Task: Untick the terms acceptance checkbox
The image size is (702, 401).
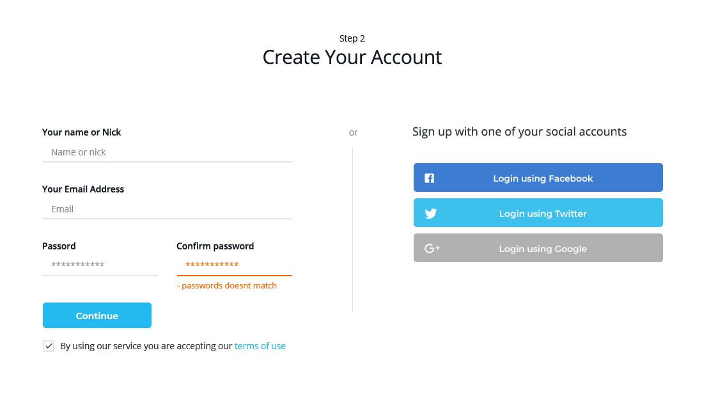Action: coord(49,346)
